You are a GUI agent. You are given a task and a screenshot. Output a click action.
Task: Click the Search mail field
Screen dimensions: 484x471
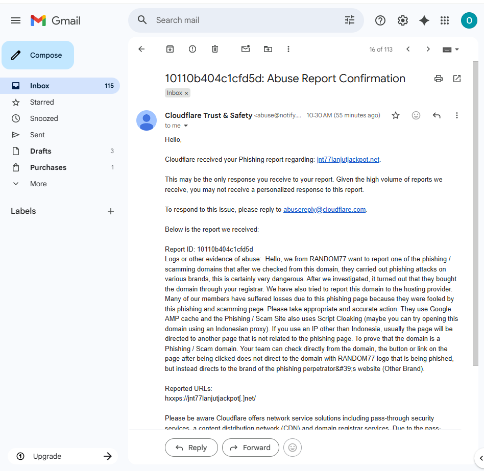(246, 20)
